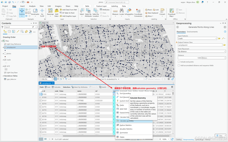Screen dimensions: 228x142
Task: Click the Distance value input field
Action: click(190, 58)
